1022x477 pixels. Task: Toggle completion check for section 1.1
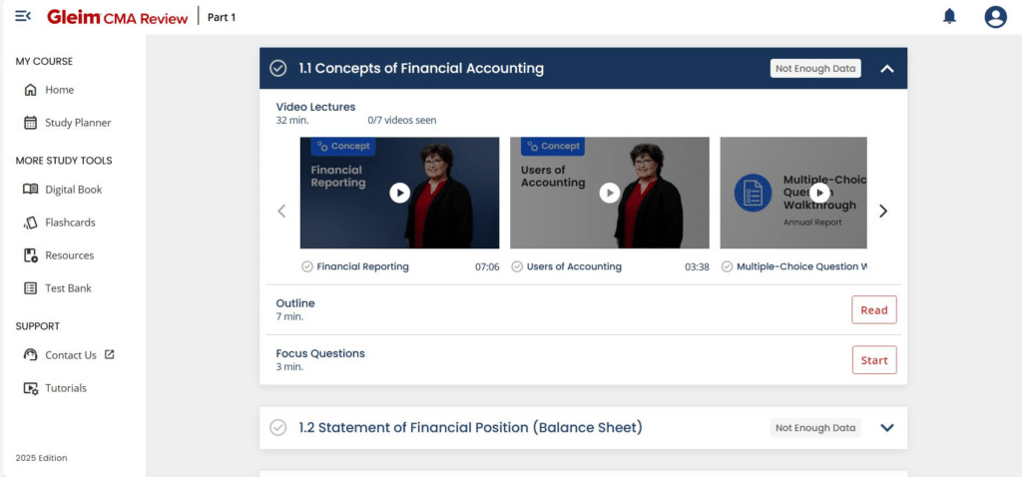coord(278,69)
